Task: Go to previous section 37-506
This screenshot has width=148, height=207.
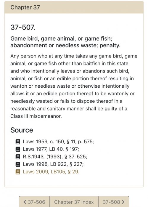Action: pyautogui.click(x=34, y=202)
